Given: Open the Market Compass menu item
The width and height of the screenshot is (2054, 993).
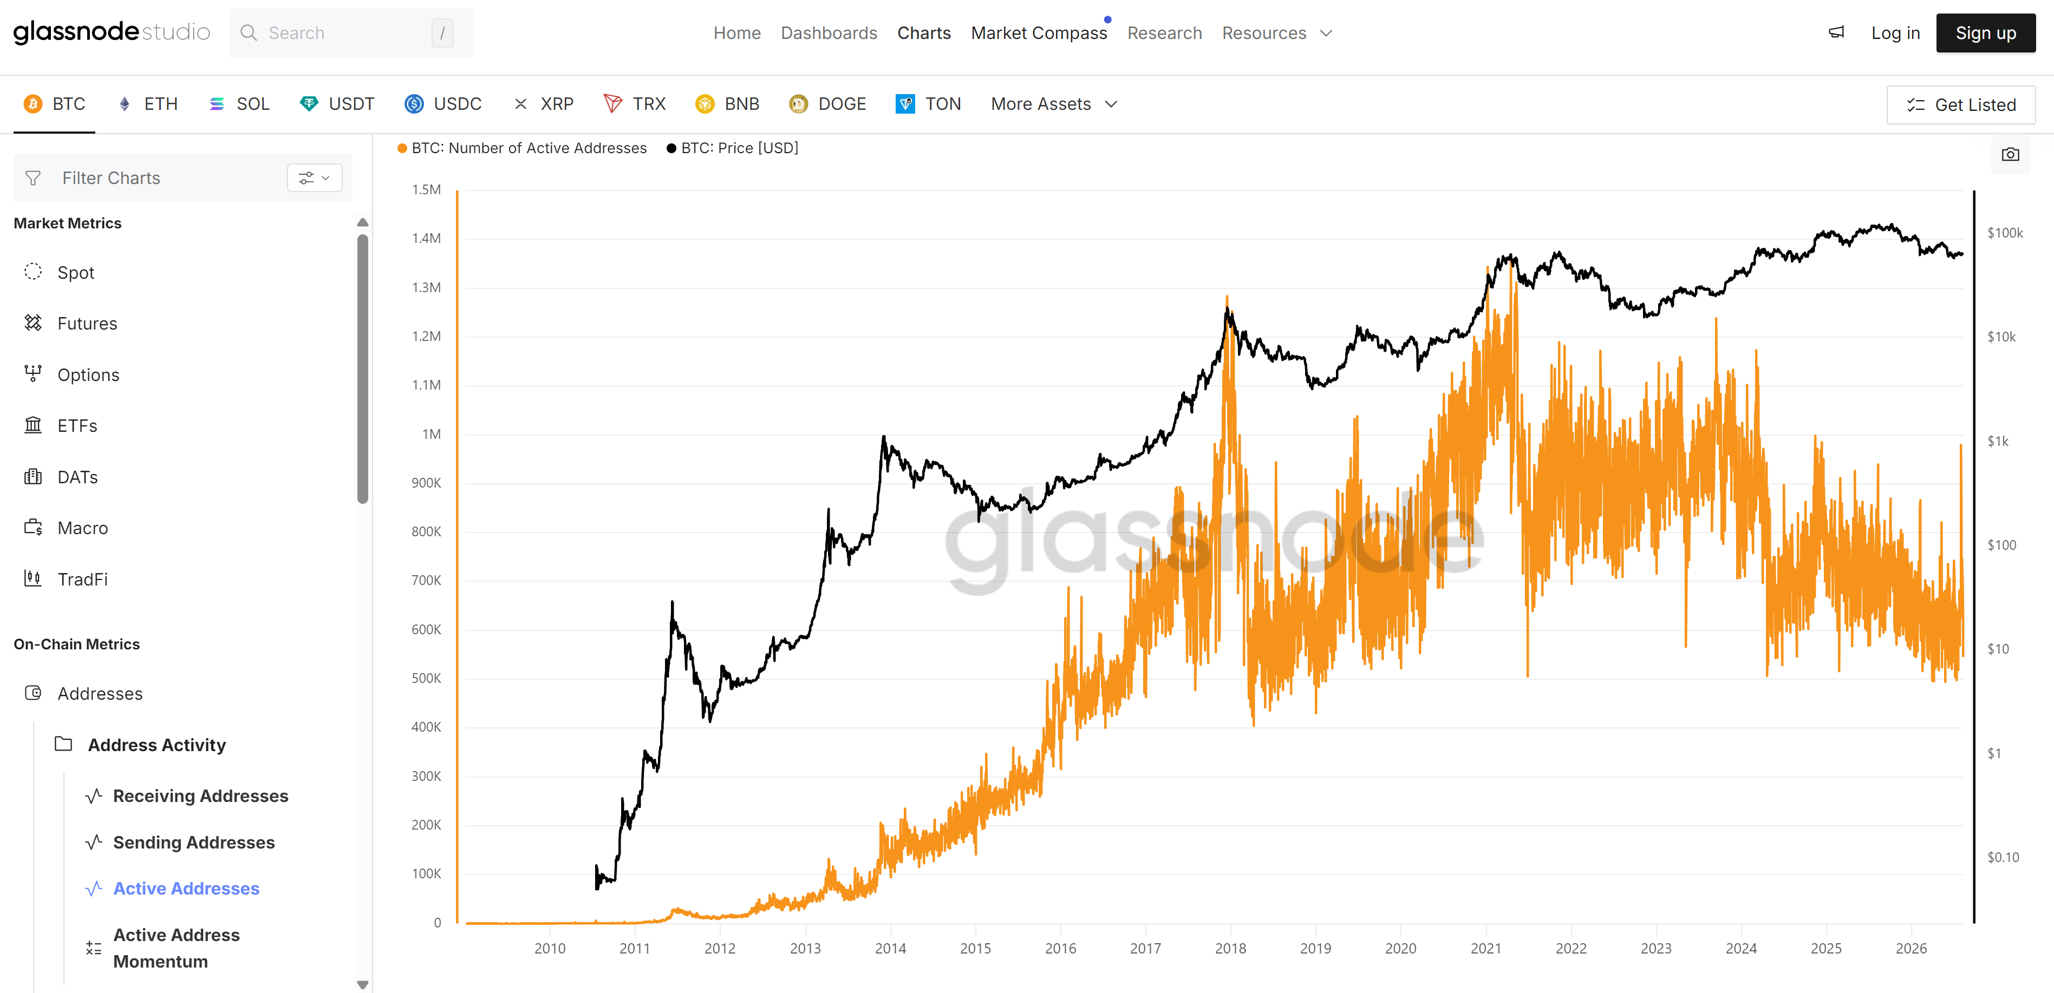Looking at the screenshot, I should click(x=1038, y=32).
